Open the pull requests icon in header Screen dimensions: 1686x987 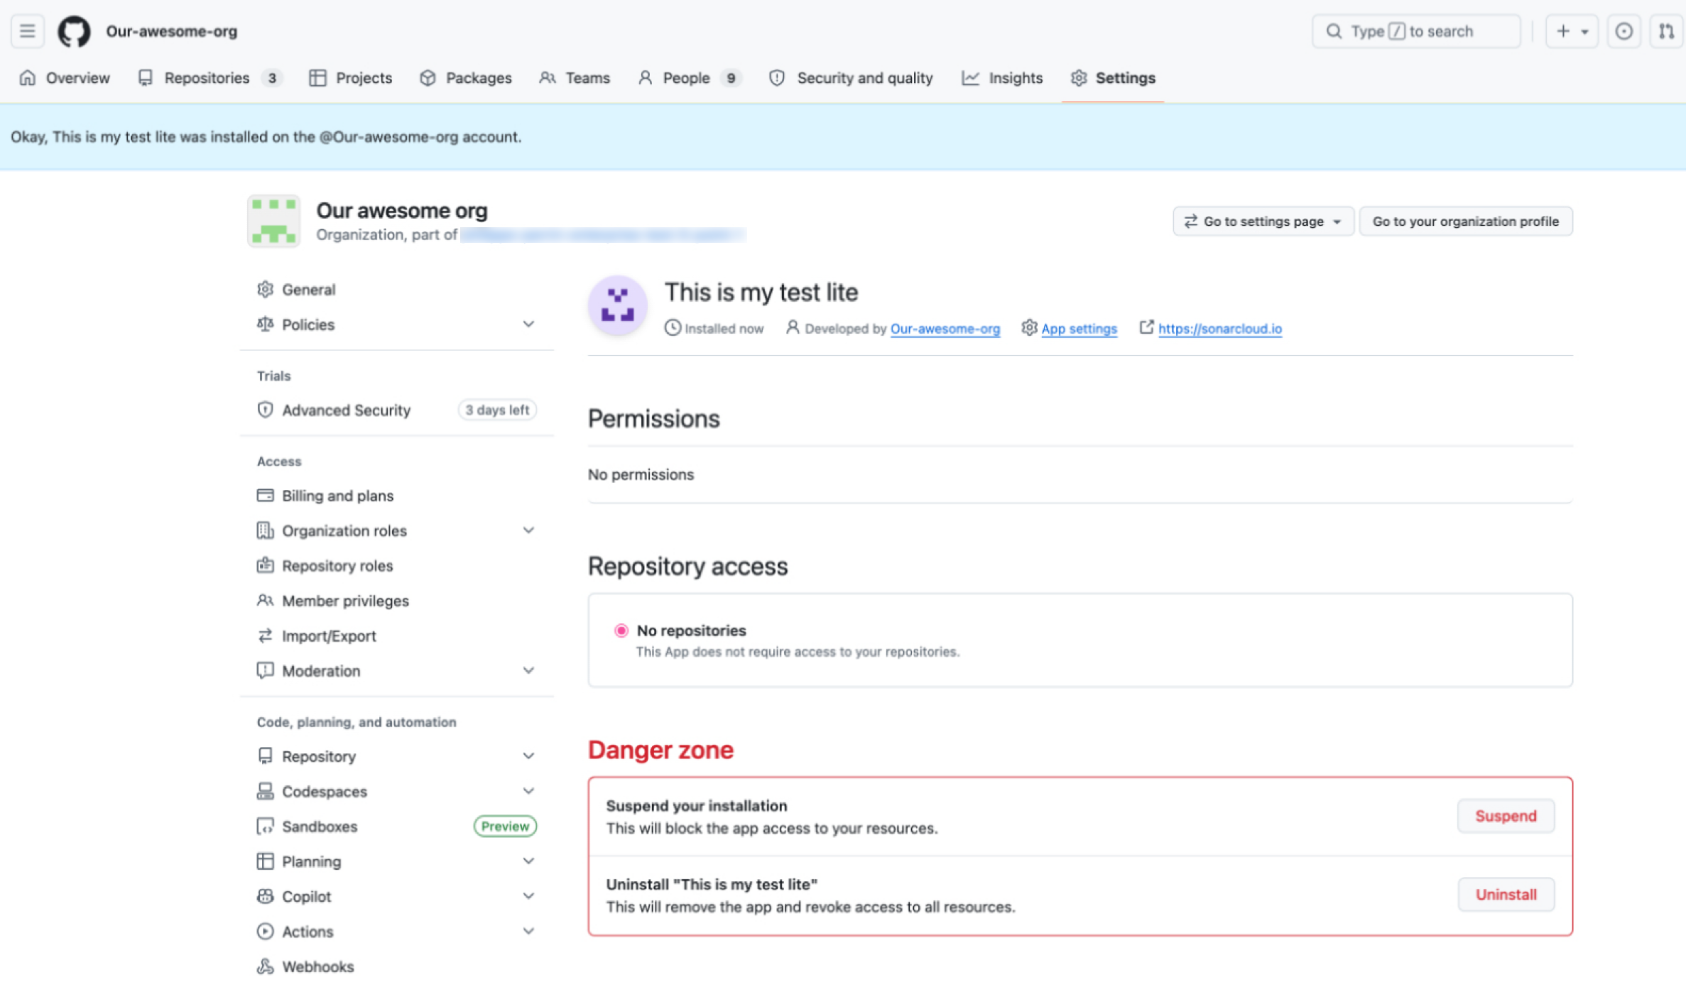[x=1666, y=31]
